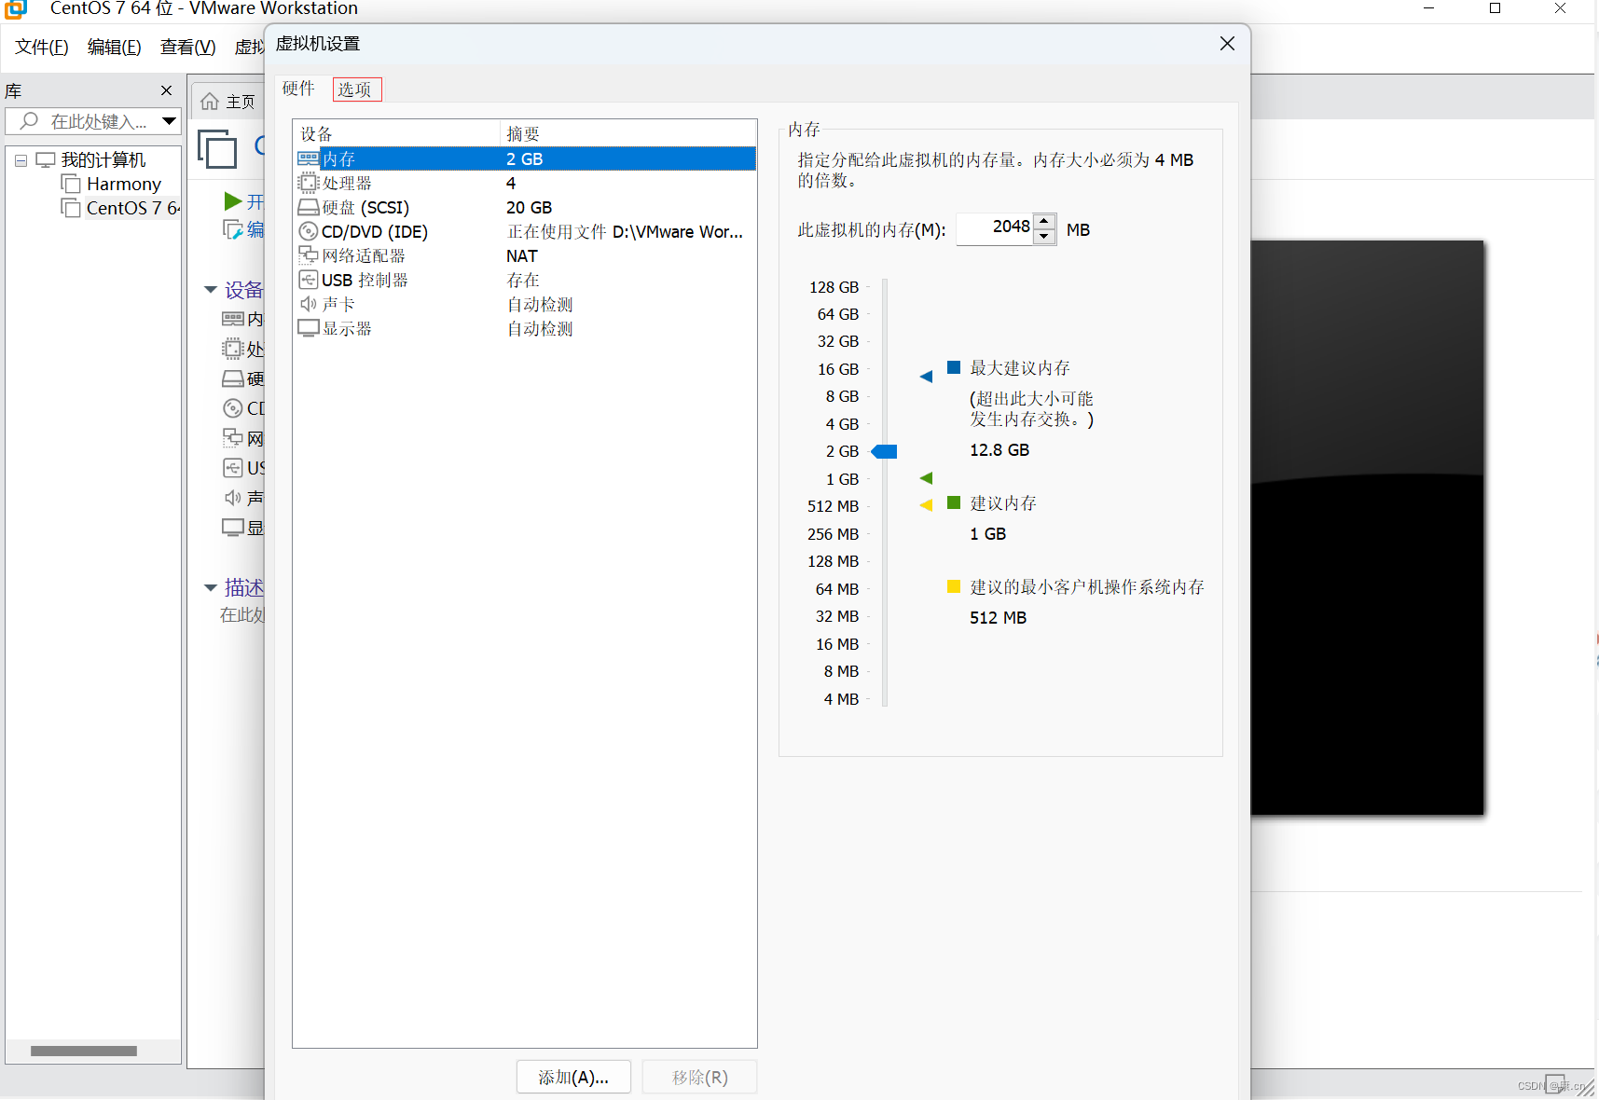This screenshot has width=1599, height=1100.
Task: Click inside the memory amount input field
Action: tap(996, 227)
